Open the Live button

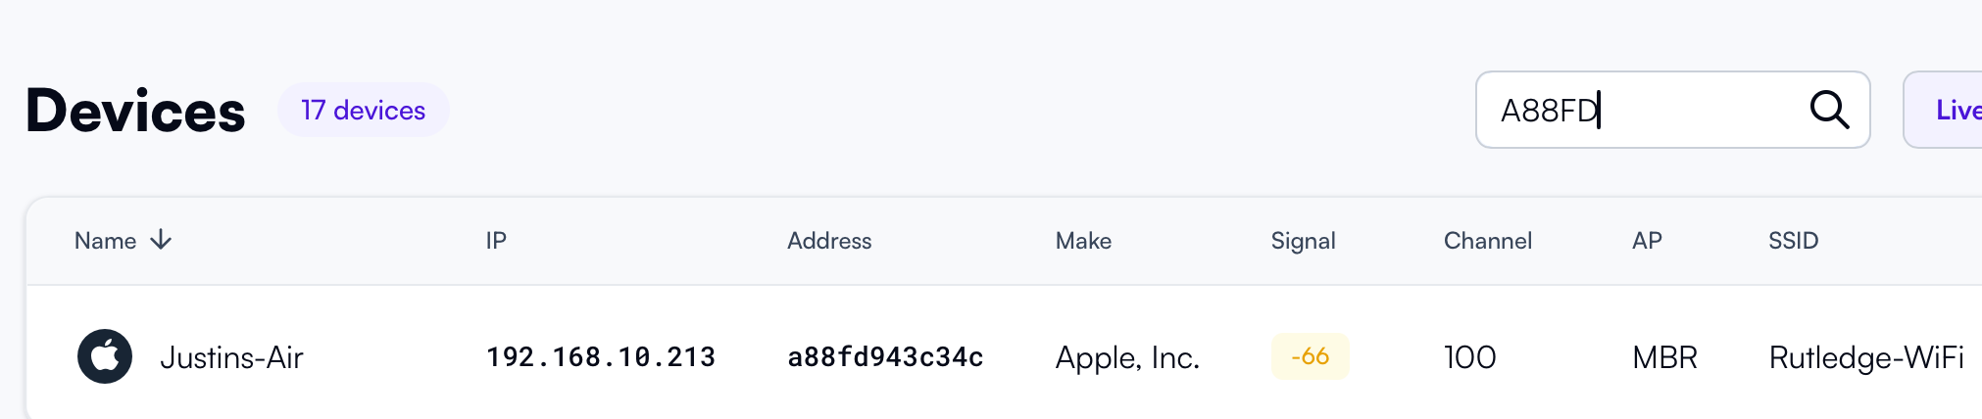click(1945, 110)
